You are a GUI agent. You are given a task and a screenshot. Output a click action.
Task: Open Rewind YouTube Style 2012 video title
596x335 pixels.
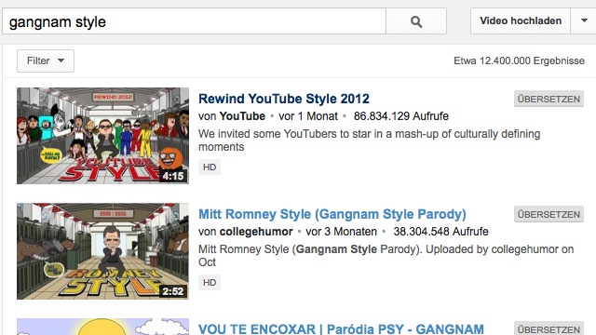[284, 99]
